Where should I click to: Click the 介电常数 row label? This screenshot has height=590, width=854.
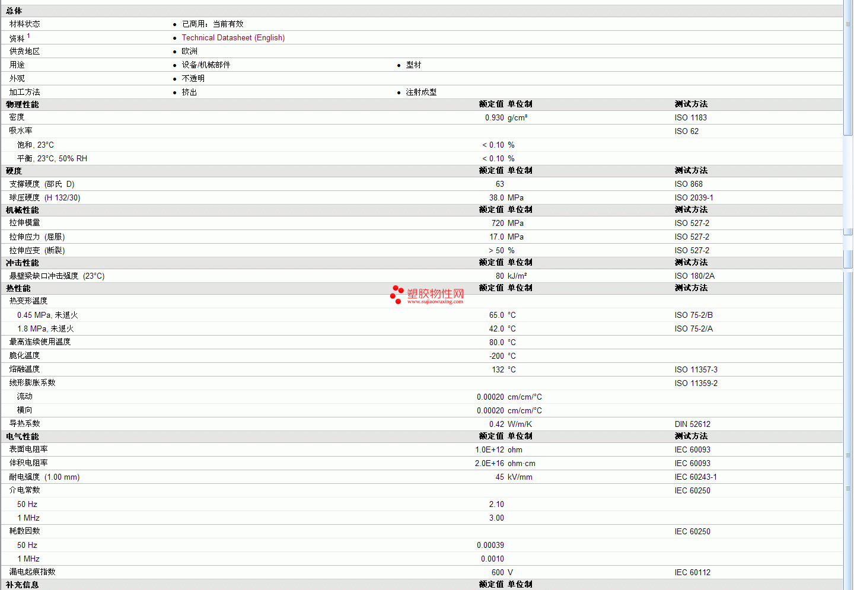(x=24, y=490)
